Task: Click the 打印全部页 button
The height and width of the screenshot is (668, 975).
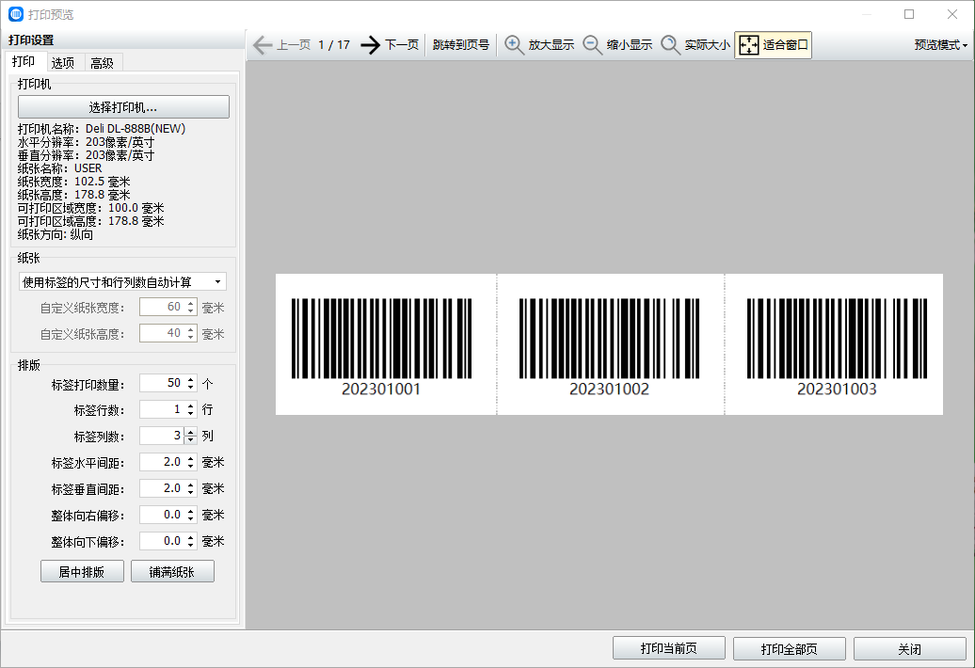Action: click(x=789, y=649)
